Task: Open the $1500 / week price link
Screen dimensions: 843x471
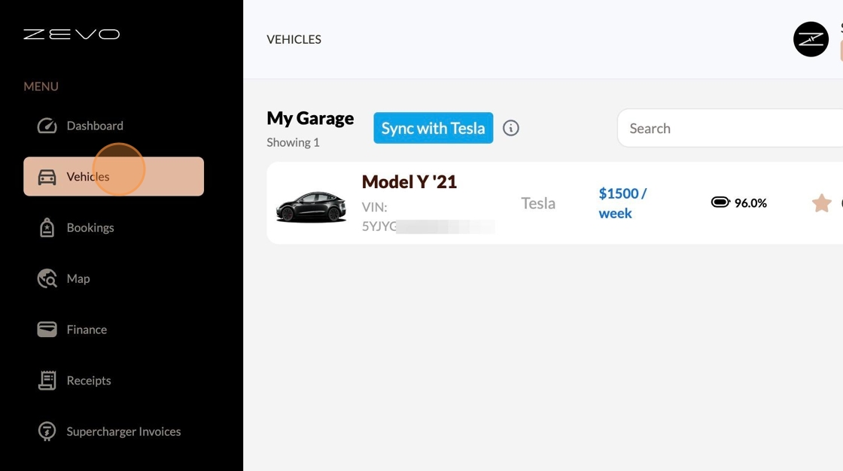Action: pos(622,203)
